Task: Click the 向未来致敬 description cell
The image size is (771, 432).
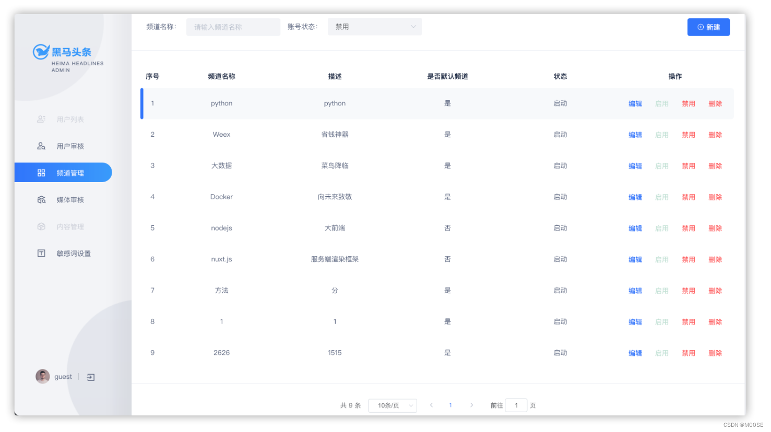Action: [335, 197]
